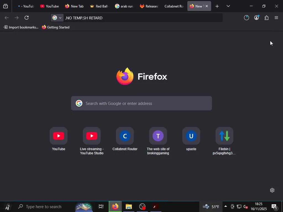Open the circular timer icon in toolbar
This screenshot has height=212, width=283.
246,18
